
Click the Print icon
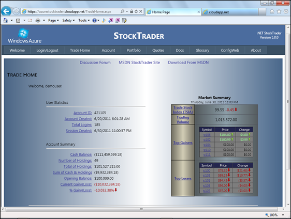pyautogui.click(x=38, y=20)
